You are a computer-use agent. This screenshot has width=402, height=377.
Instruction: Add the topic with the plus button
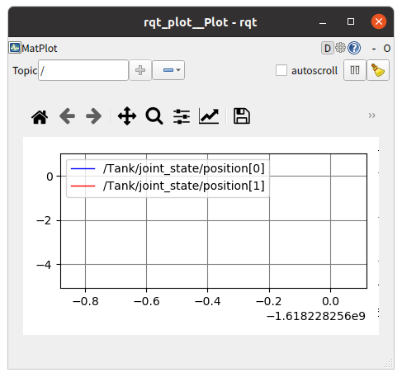140,70
